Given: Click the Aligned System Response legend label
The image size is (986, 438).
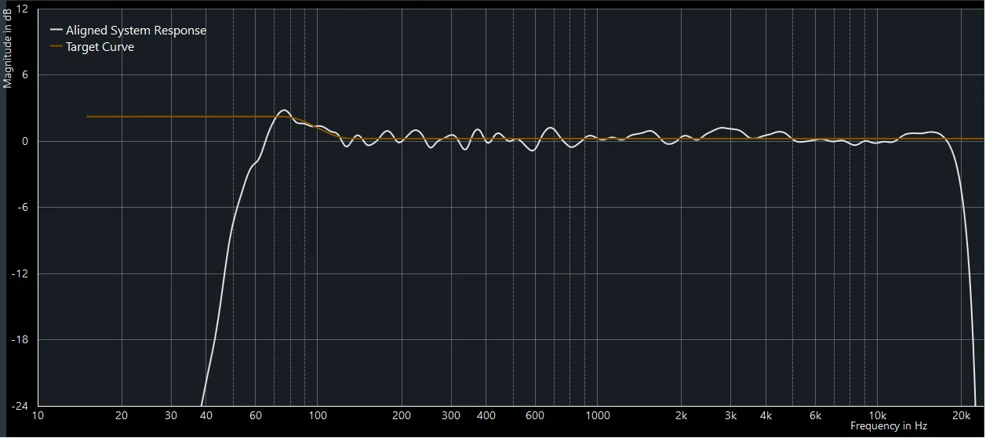Looking at the screenshot, I should click(136, 31).
